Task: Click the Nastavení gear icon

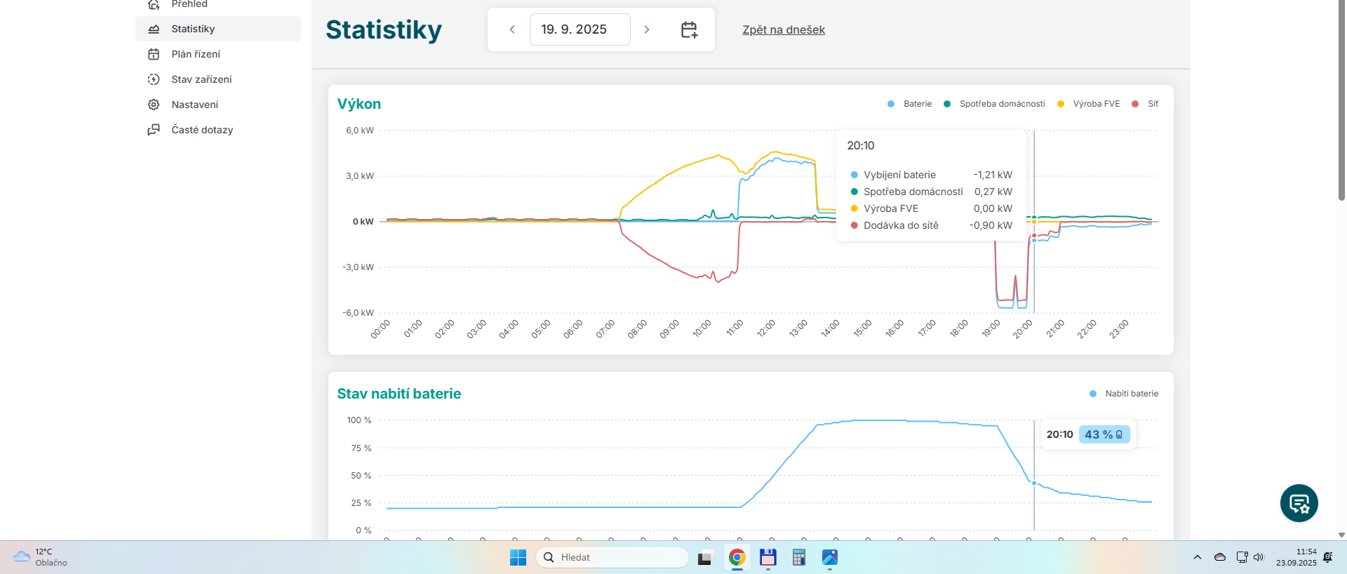Action: click(x=154, y=105)
